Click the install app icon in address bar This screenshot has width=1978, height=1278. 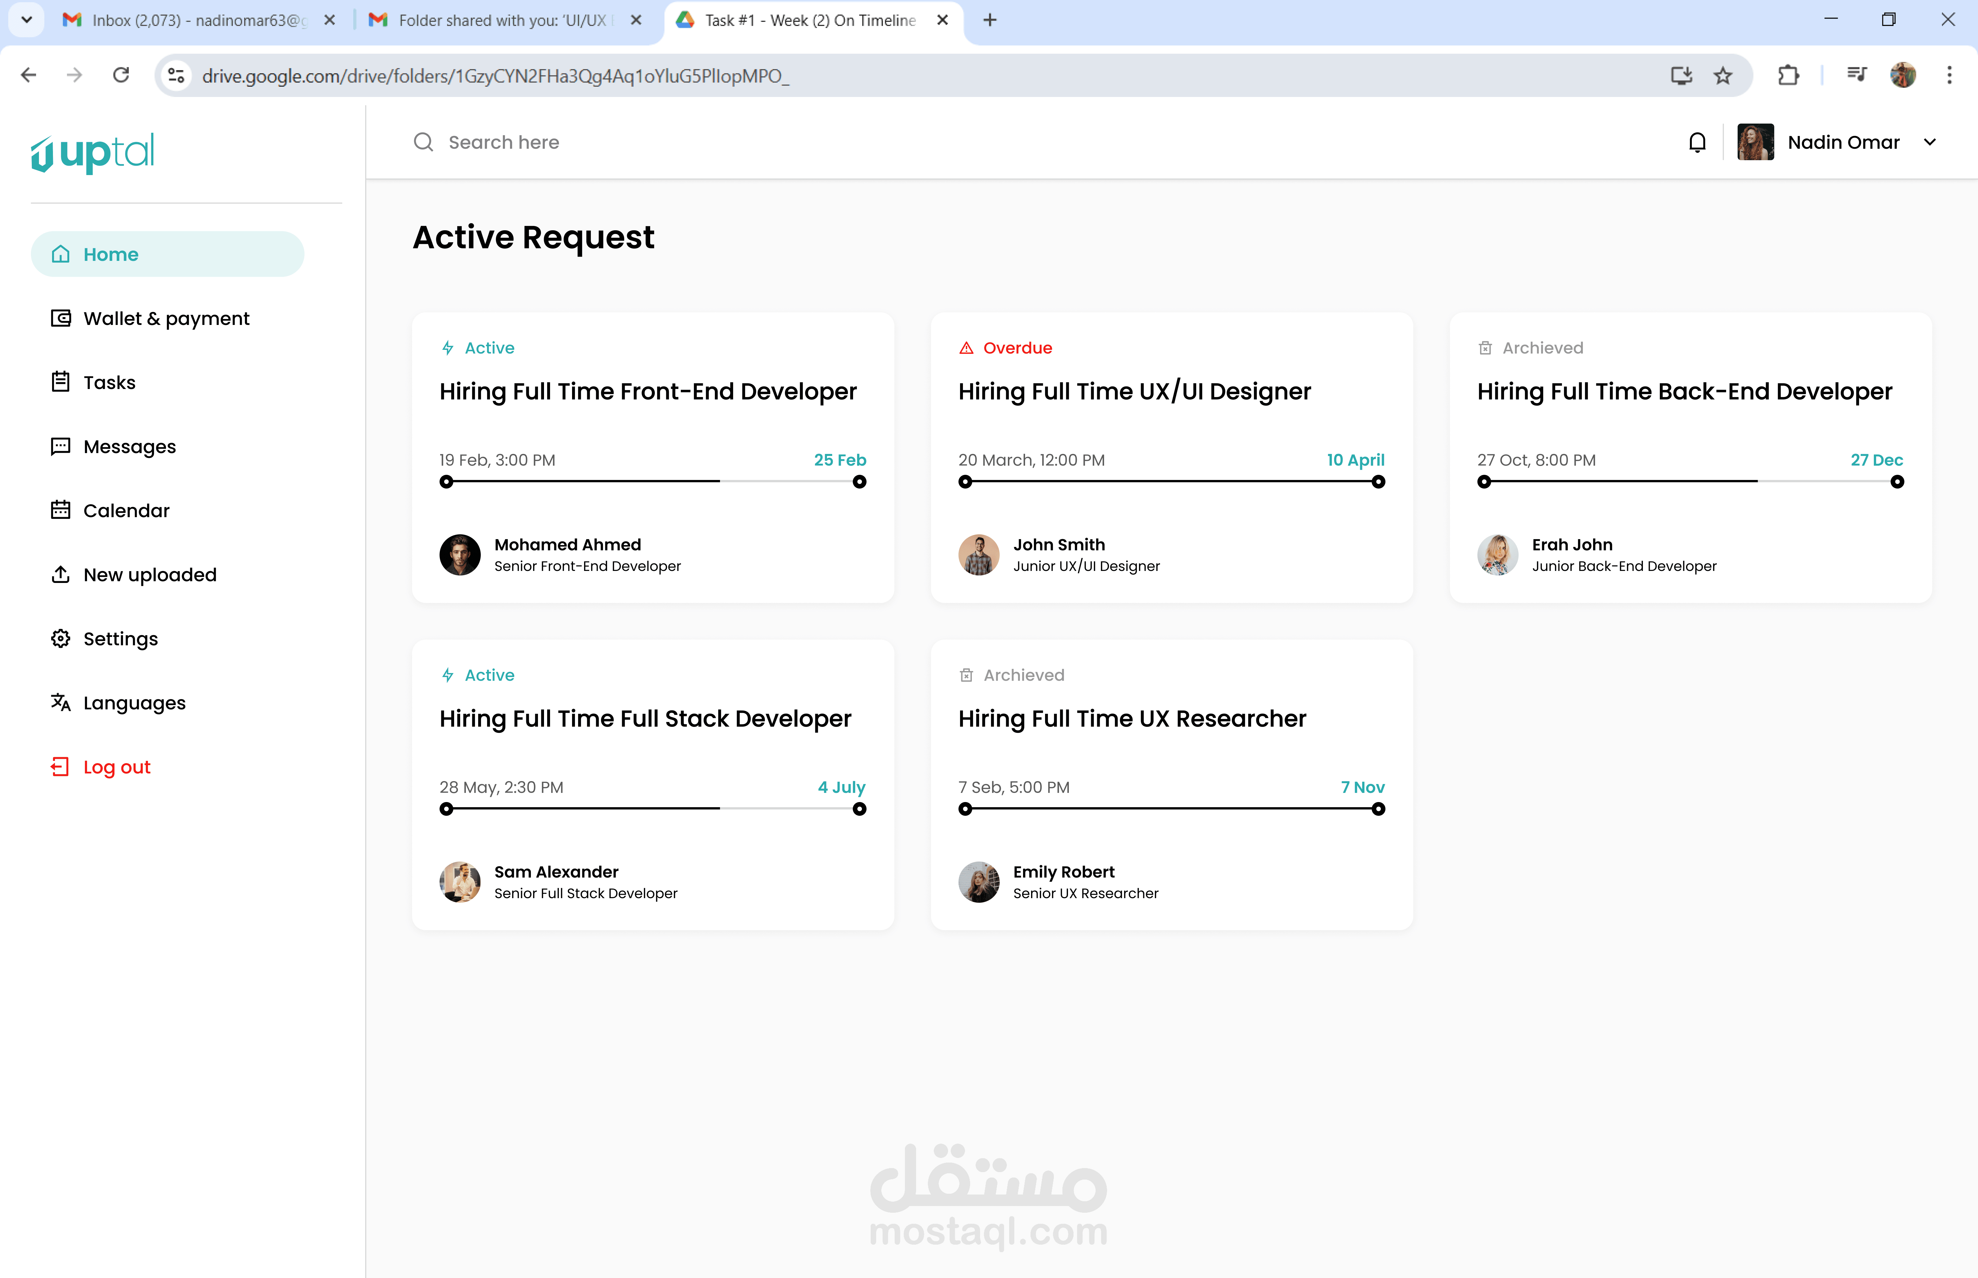[1682, 76]
